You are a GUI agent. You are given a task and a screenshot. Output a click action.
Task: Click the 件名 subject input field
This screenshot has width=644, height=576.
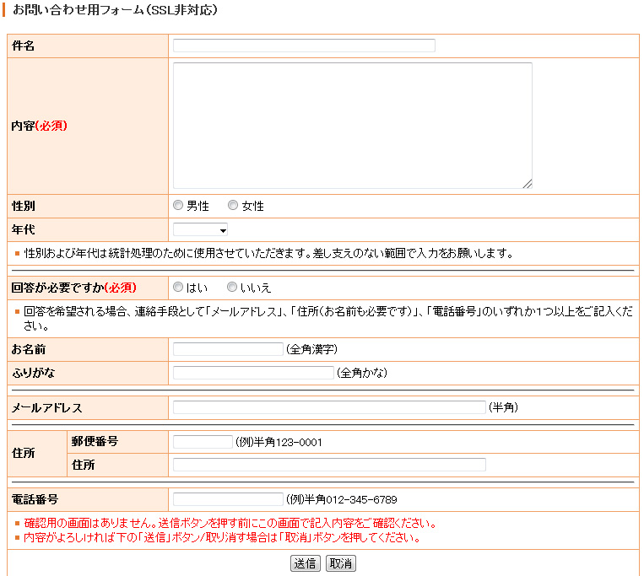click(304, 46)
